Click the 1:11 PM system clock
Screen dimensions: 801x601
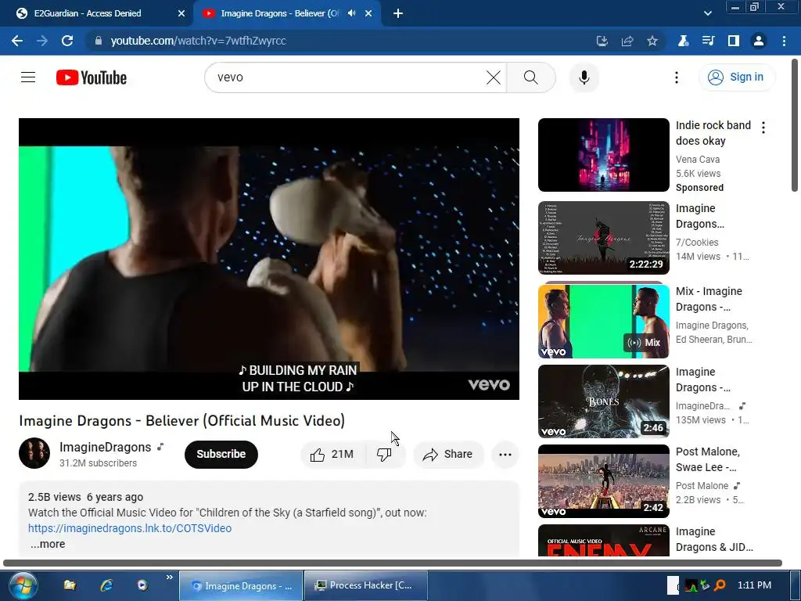[754, 585]
